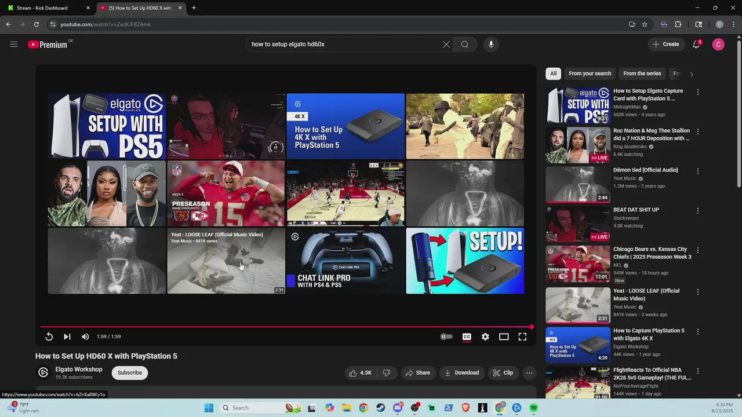Click the browser address bar URL

pyautogui.click(x=106, y=24)
